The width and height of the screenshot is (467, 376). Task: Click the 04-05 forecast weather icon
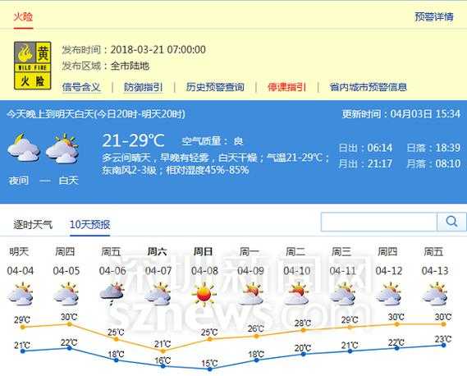(66, 295)
